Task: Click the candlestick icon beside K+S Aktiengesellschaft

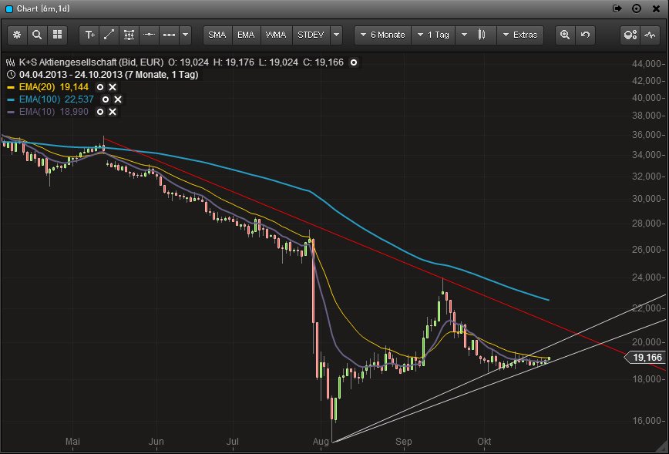Action: 11,62
